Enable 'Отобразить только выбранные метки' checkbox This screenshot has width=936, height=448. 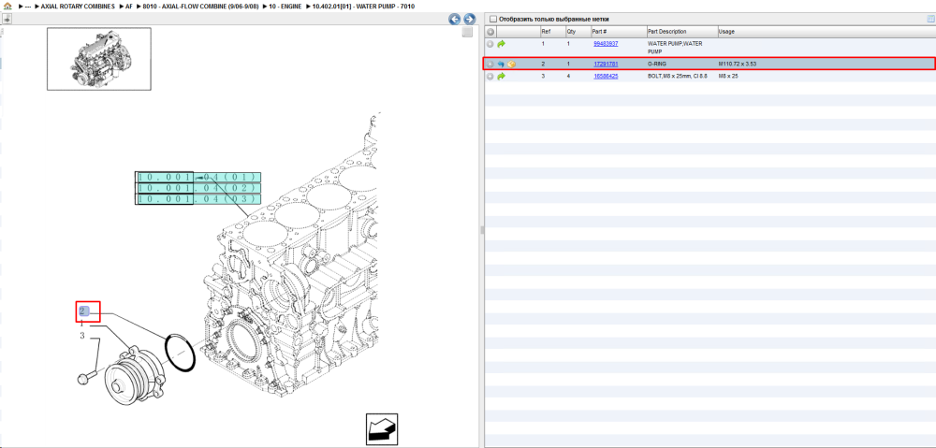click(492, 19)
